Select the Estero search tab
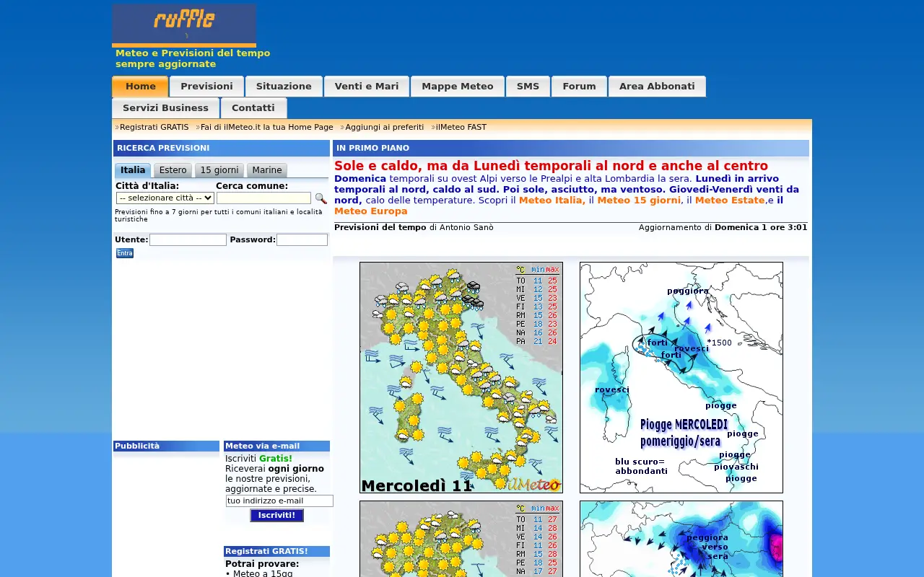This screenshot has width=924, height=577. (173, 170)
